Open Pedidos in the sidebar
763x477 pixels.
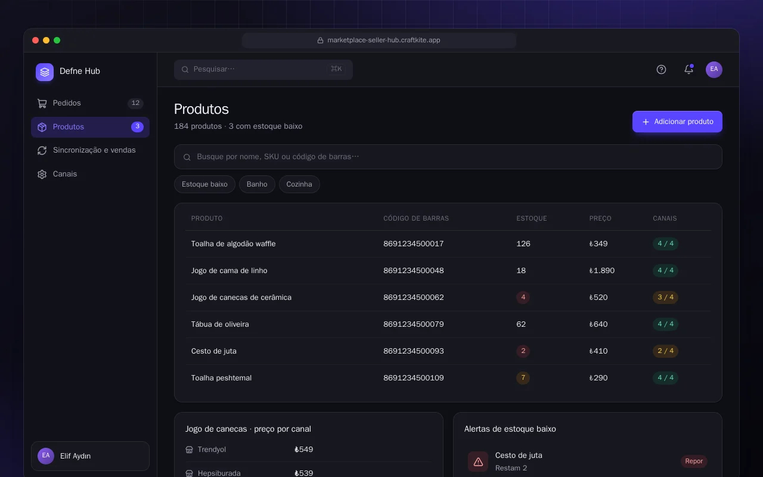tap(90, 103)
